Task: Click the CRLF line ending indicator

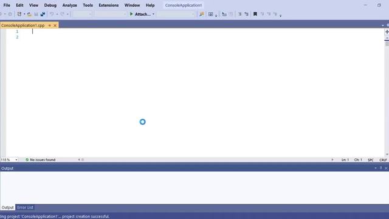Action: click(x=383, y=160)
